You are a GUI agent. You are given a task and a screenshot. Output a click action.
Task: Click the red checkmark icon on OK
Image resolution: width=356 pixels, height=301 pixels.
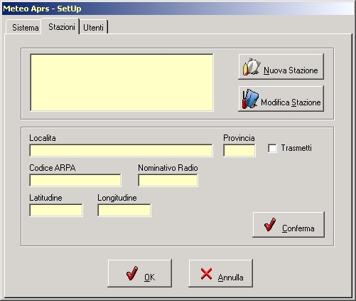click(132, 273)
